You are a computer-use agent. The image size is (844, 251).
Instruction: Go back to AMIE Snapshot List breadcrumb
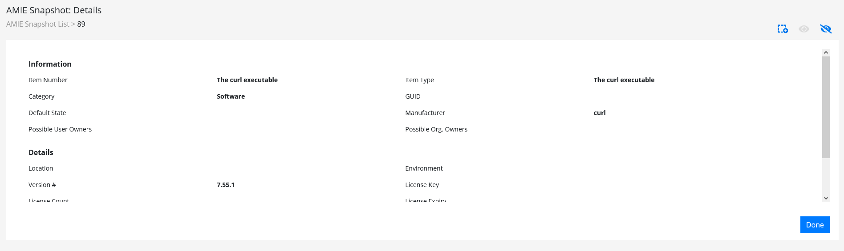coord(38,24)
